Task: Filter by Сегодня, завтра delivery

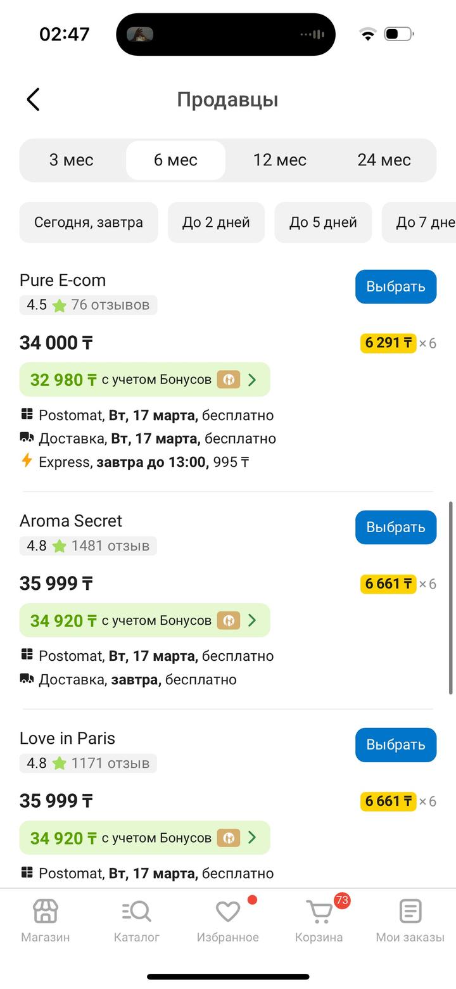Action: click(x=89, y=222)
